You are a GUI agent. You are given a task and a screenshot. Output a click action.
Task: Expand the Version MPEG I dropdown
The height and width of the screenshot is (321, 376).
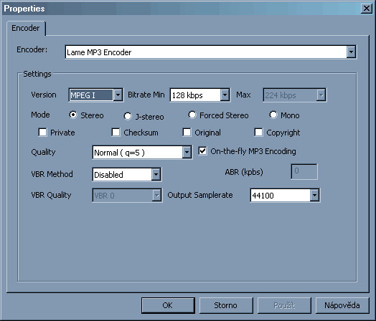(118, 95)
